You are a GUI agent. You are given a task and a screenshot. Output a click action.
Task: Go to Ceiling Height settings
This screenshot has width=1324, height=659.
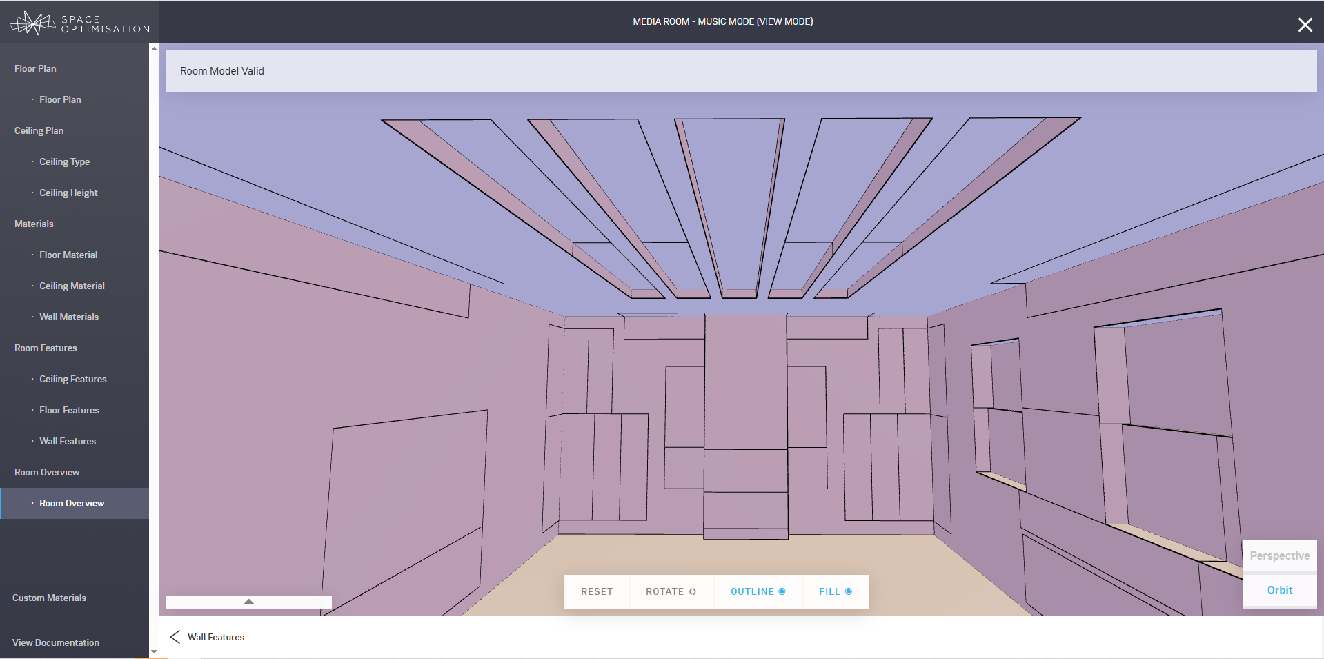[68, 193]
